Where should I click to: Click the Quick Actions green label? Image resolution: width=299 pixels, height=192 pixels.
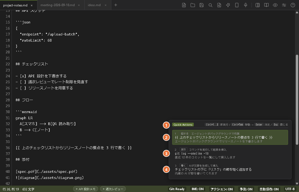[183, 125]
